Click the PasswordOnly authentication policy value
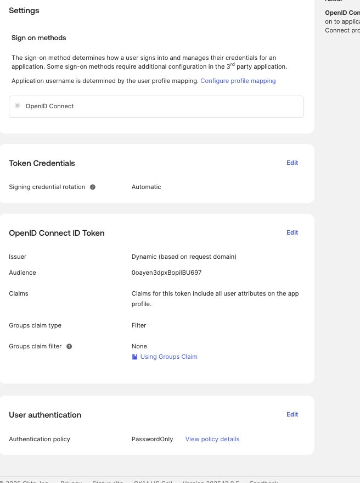Image resolution: width=360 pixels, height=483 pixels. click(x=152, y=439)
